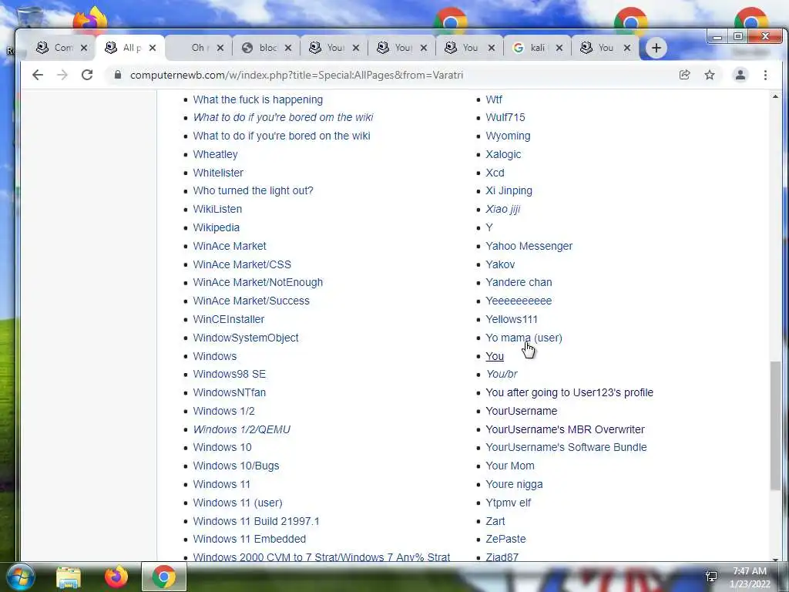
Task: Open the 'Whitelister' link
Action: pos(218,173)
